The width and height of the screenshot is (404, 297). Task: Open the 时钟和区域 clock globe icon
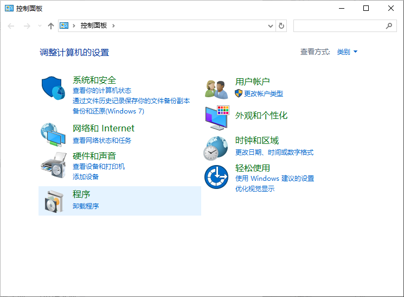click(216, 148)
